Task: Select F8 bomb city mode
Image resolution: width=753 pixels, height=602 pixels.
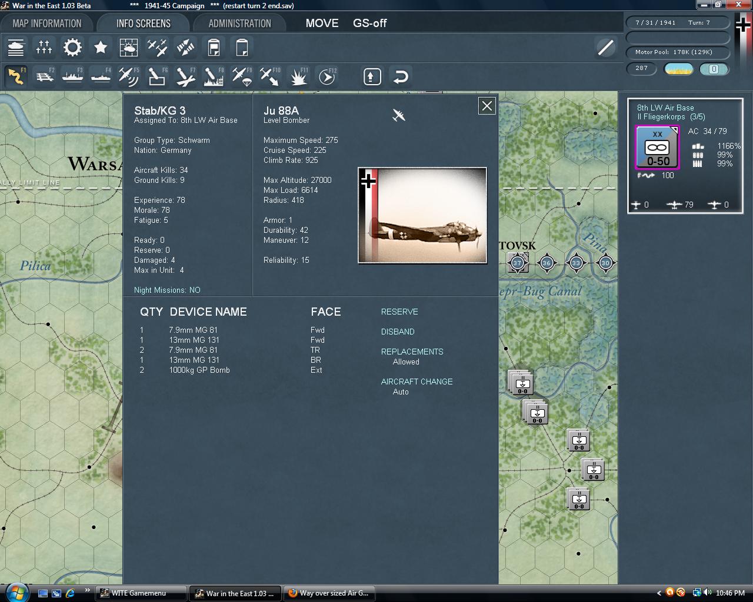Action: [214, 76]
